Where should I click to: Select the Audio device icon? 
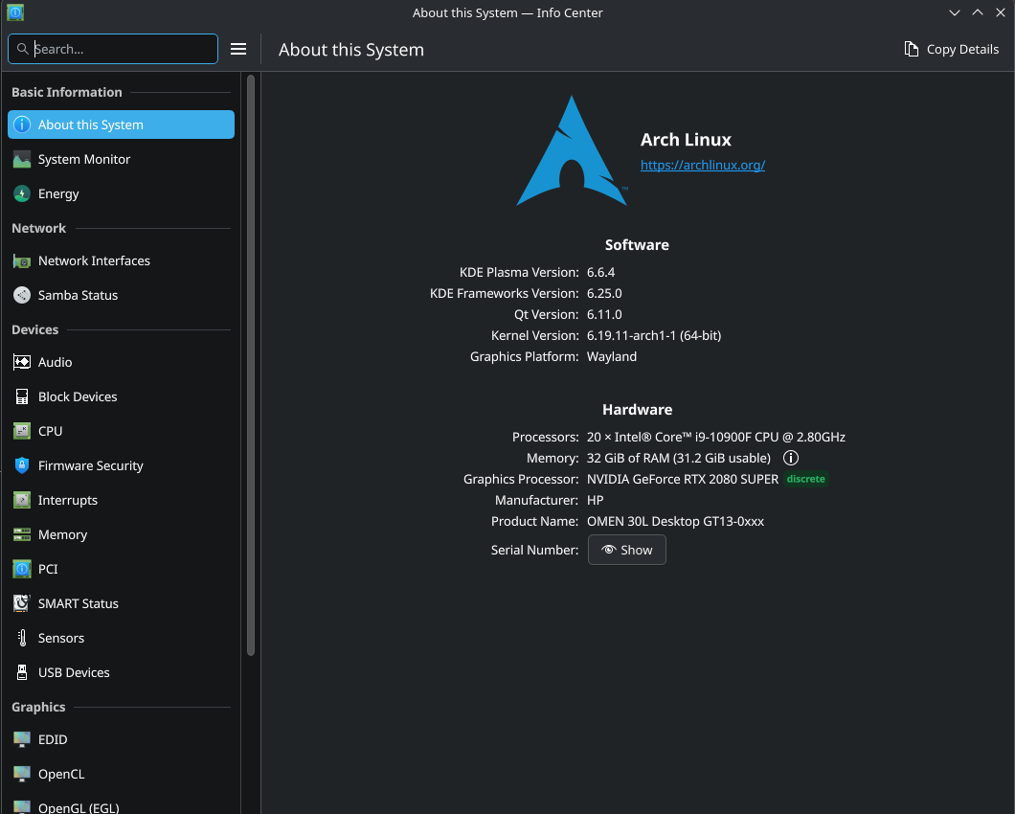(x=22, y=362)
